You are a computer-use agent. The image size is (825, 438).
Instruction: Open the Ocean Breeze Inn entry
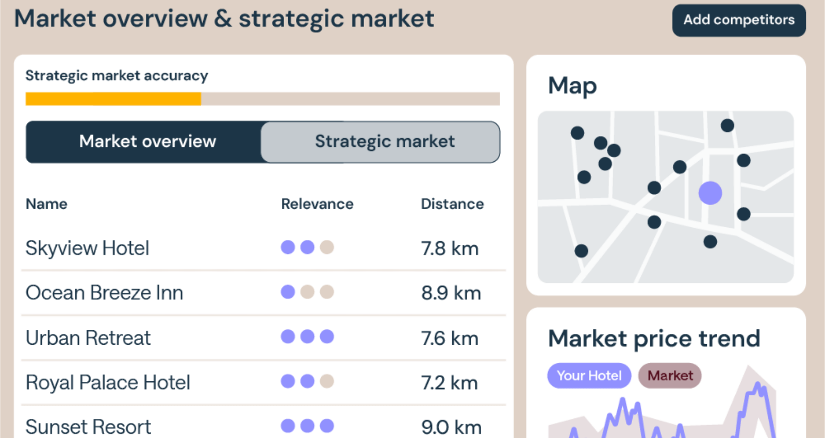[x=105, y=293]
